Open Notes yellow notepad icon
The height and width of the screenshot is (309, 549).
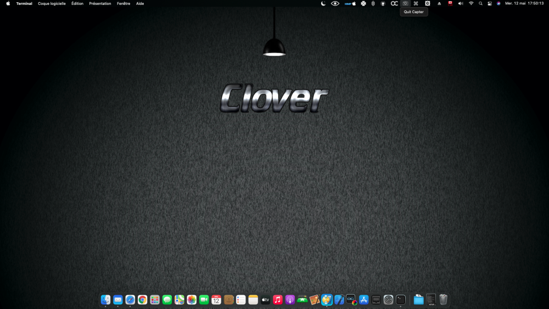(253, 300)
